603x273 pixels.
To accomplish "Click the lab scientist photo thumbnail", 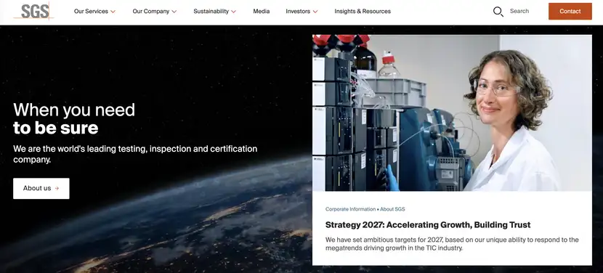I will [x=452, y=113].
